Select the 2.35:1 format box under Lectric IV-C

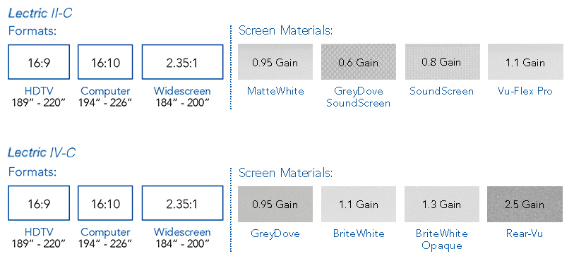182,203
